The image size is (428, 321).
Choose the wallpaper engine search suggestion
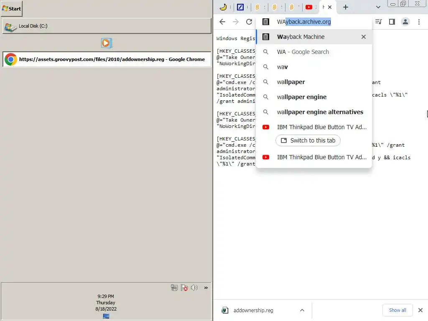click(x=314, y=97)
